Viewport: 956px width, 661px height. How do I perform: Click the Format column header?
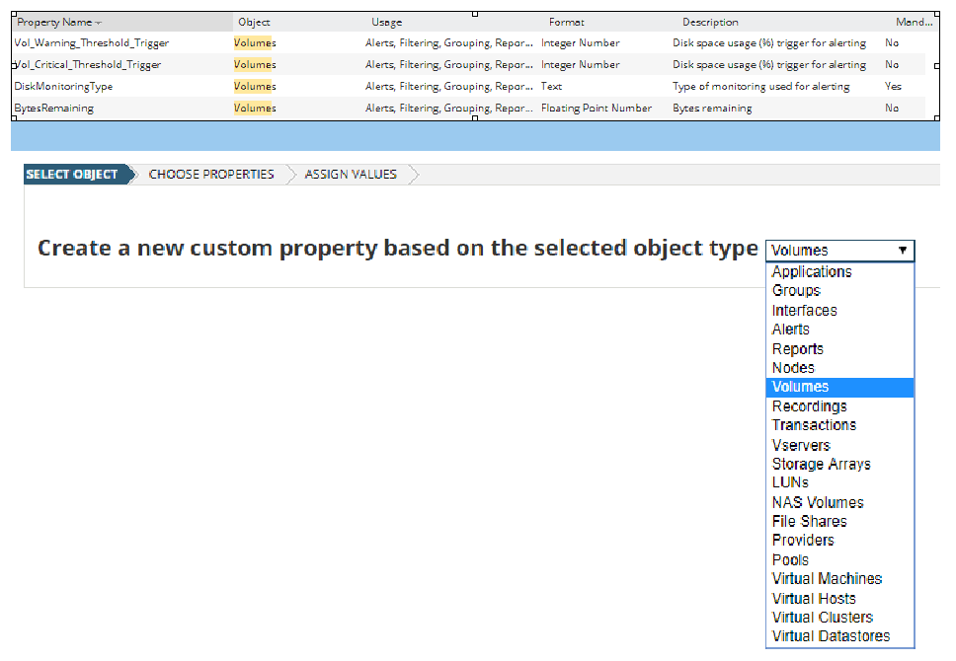[567, 23]
